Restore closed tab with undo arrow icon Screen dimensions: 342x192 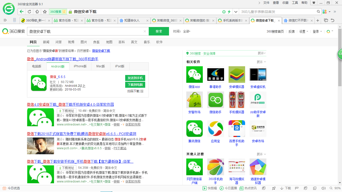coord(332,20)
